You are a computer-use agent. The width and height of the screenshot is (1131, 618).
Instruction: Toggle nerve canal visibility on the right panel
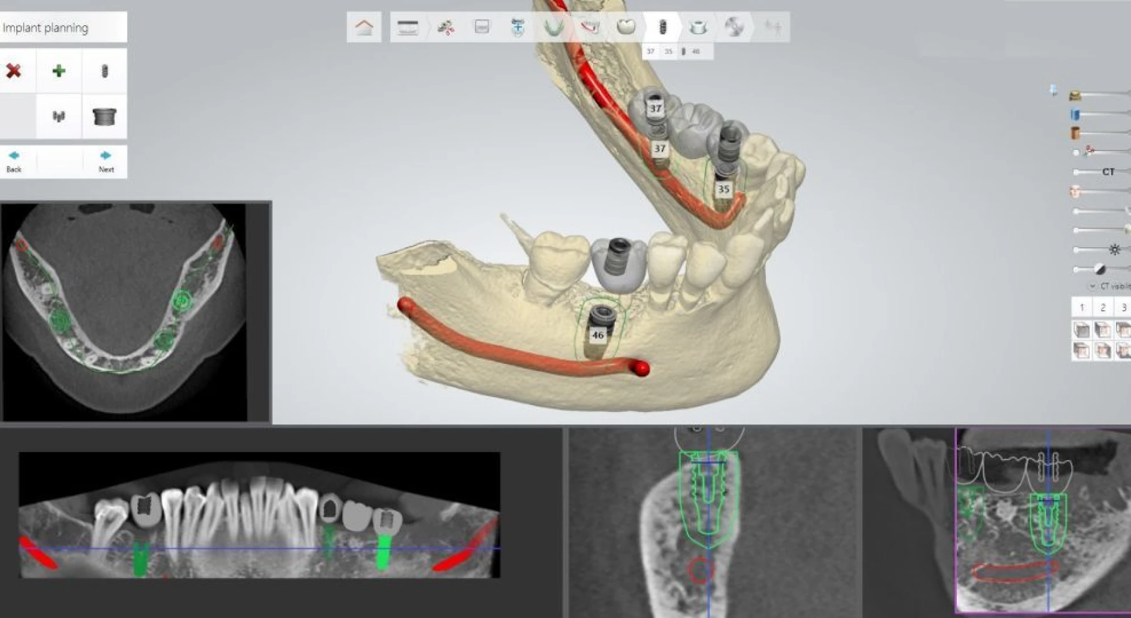pyautogui.click(x=1091, y=152)
